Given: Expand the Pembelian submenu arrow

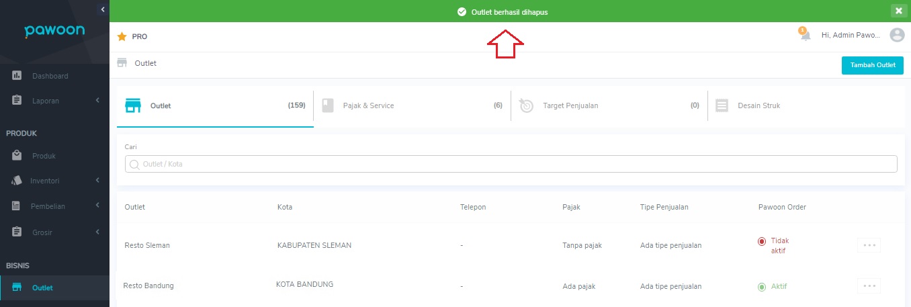Looking at the screenshot, I should (97, 206).
